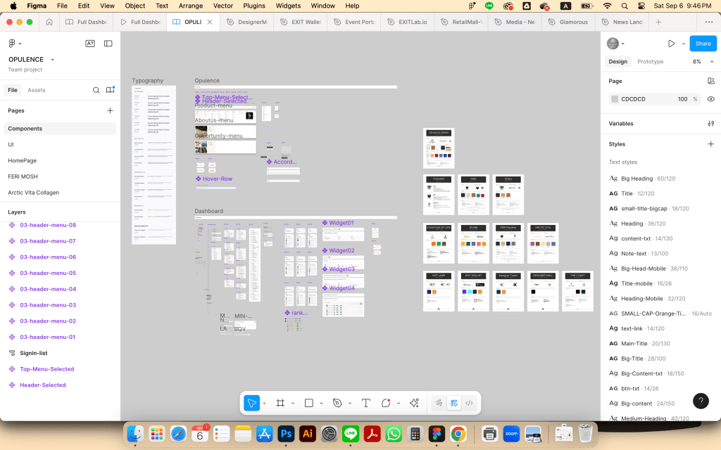
Task: Select the Frame tool in the toolbar
Action: point(280,403)
